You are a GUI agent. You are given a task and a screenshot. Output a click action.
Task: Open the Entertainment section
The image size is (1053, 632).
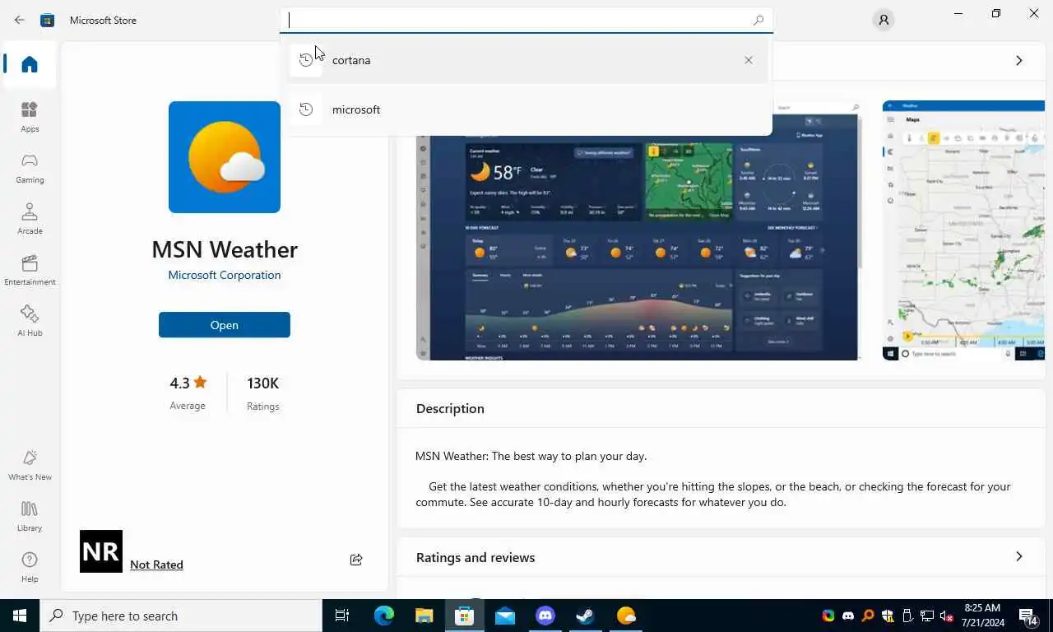point(30,270)
